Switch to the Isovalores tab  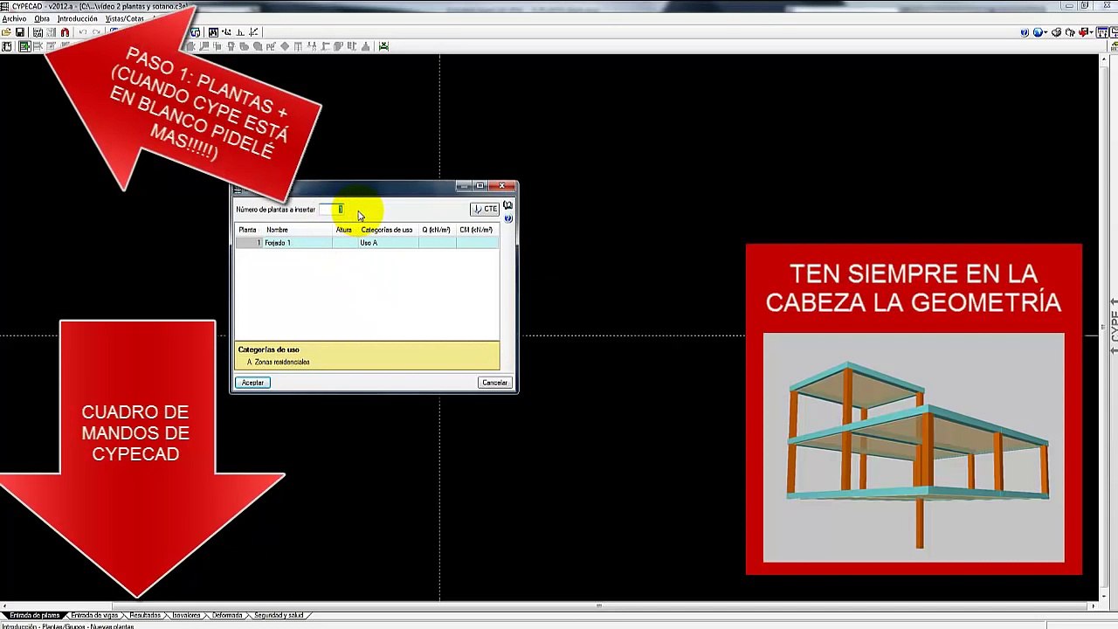(x=186, y=615)
